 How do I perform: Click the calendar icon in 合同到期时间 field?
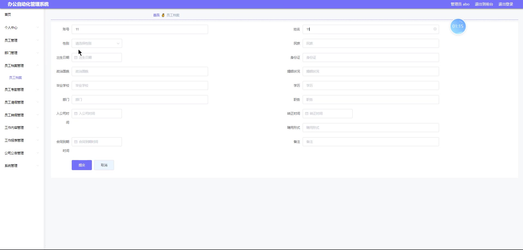point(76,142)
